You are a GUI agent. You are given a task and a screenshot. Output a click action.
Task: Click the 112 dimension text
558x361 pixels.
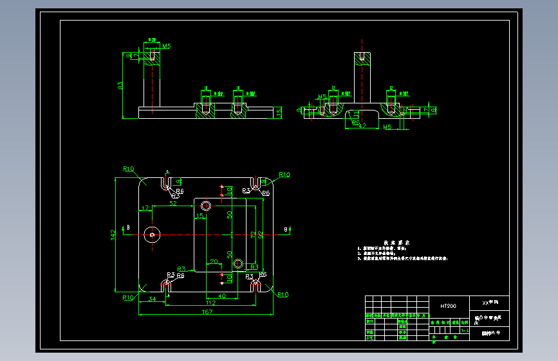(x=210, y=303)
